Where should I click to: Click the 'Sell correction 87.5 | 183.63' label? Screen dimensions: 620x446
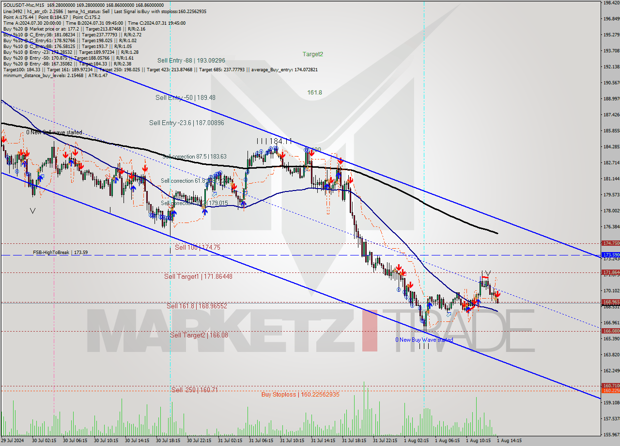click(194, 157)
